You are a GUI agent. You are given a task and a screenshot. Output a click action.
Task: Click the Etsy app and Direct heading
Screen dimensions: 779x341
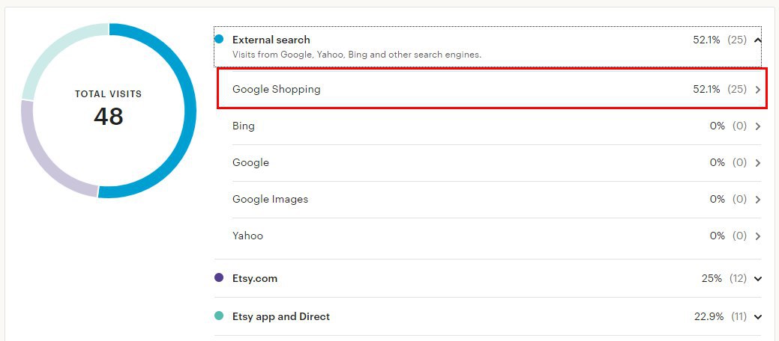pyautogui.click(x=281, y=316)
